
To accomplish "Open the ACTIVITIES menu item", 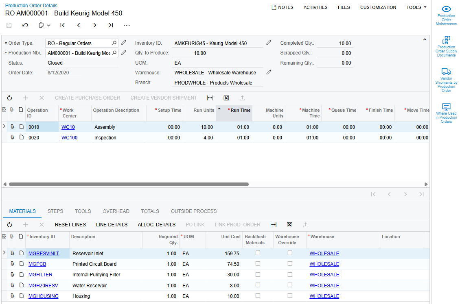I will pos(315,7).
